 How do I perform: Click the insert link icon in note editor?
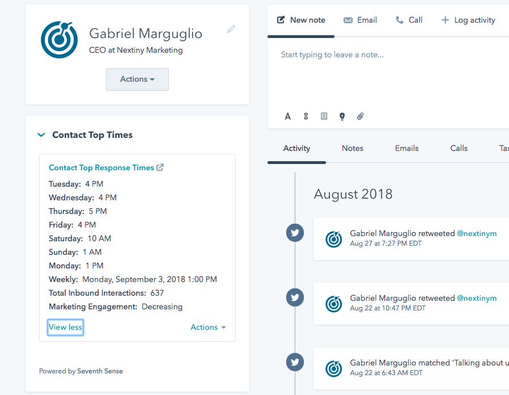[x=306, y=116]
